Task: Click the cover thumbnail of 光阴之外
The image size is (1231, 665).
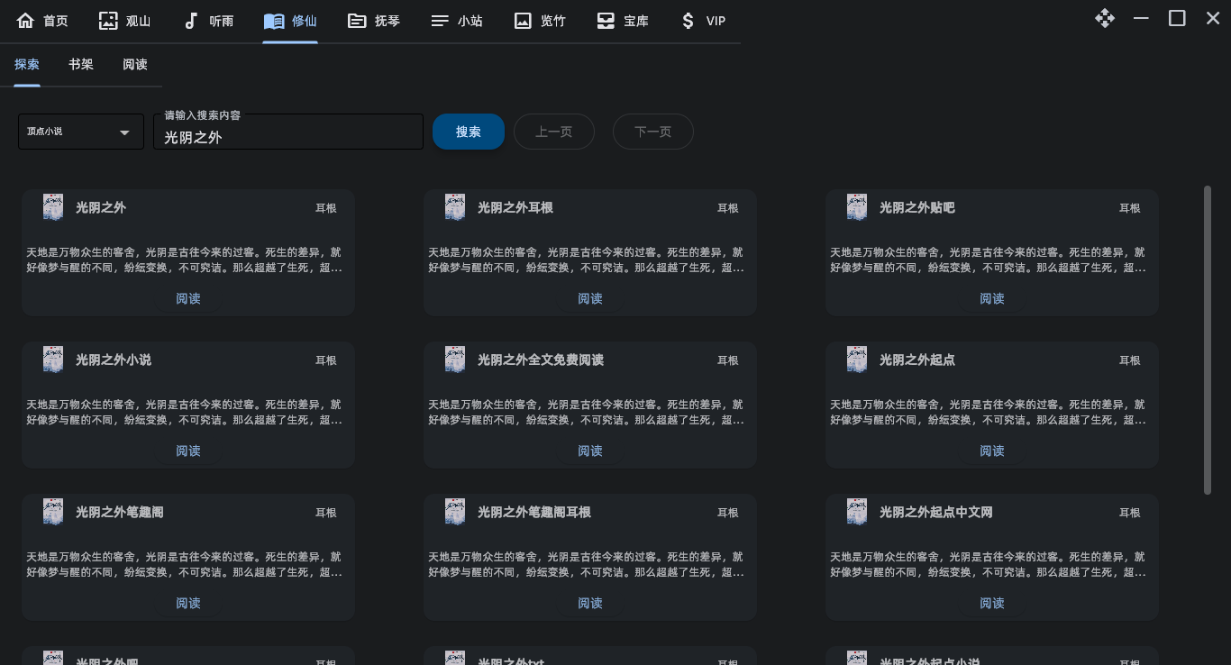Action: tap(53, 207)
